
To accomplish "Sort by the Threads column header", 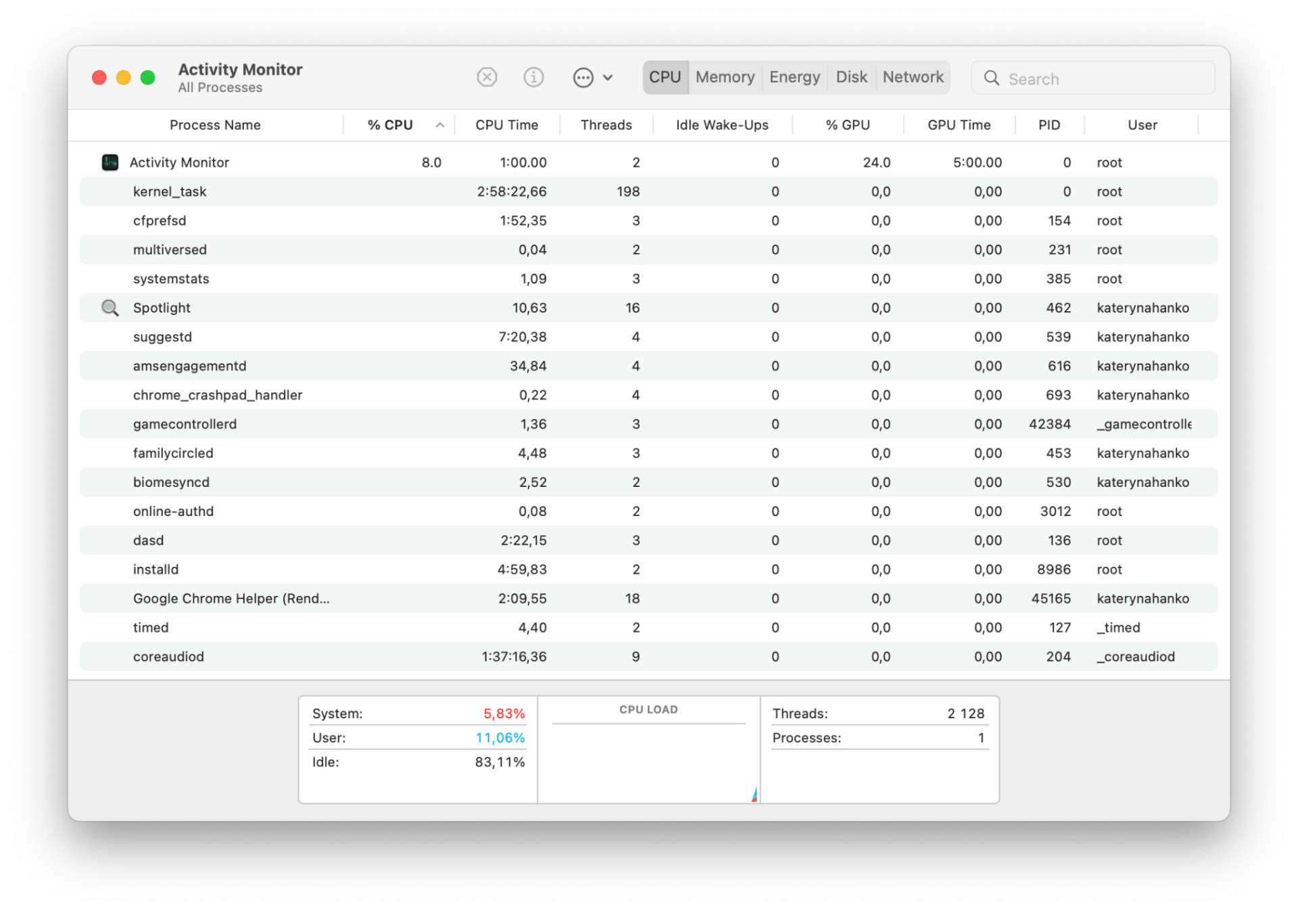I will coord(606,124).
